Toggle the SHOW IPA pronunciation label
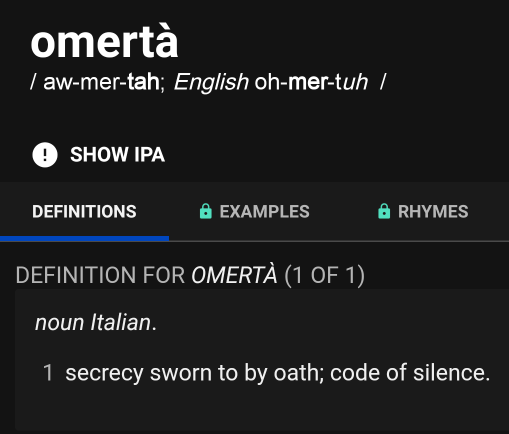 click(117, 154)
